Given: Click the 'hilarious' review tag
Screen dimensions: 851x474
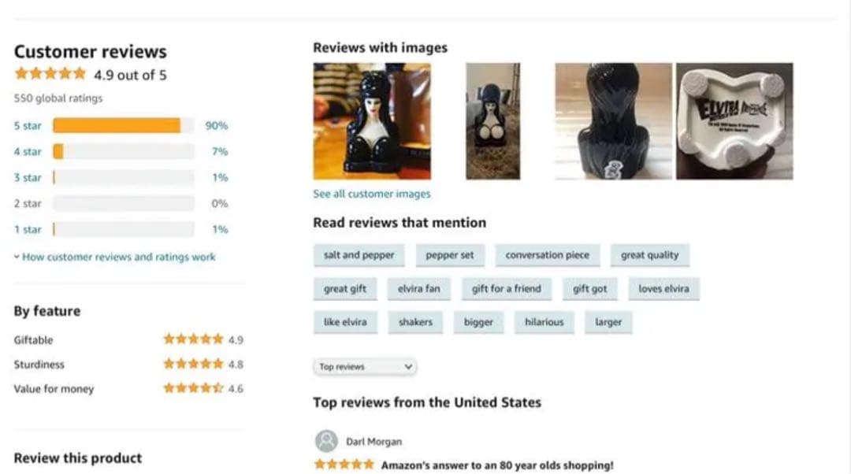Looking at the screenshot, I should click(x=544, y=322).
